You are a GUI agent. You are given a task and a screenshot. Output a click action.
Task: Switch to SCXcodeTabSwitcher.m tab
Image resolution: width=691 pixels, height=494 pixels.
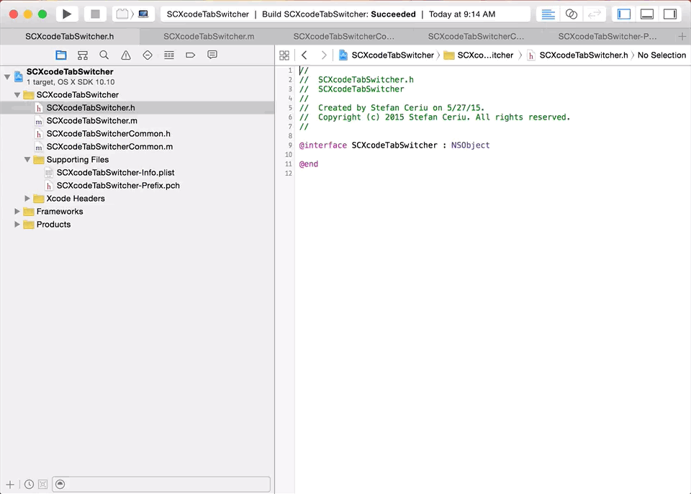coord(209,36)
